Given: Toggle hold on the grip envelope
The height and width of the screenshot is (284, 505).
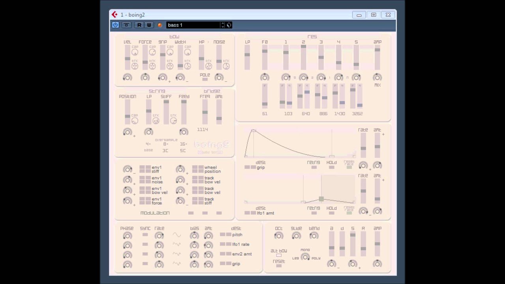Looking at the screenshot, I should coord(331,167).
